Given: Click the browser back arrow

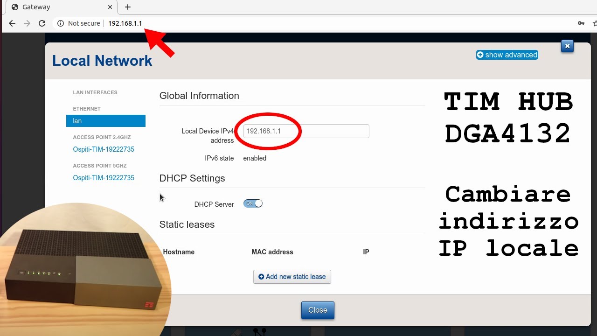Looking at the screenshot, I should tap(12, 23).
